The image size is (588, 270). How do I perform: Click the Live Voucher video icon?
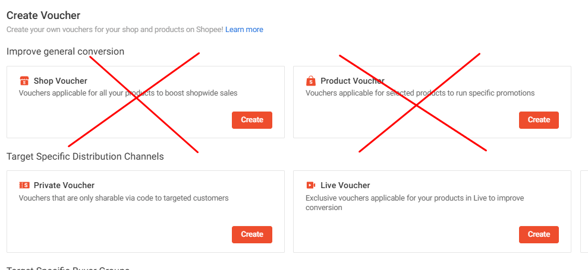tap(311, 185)
